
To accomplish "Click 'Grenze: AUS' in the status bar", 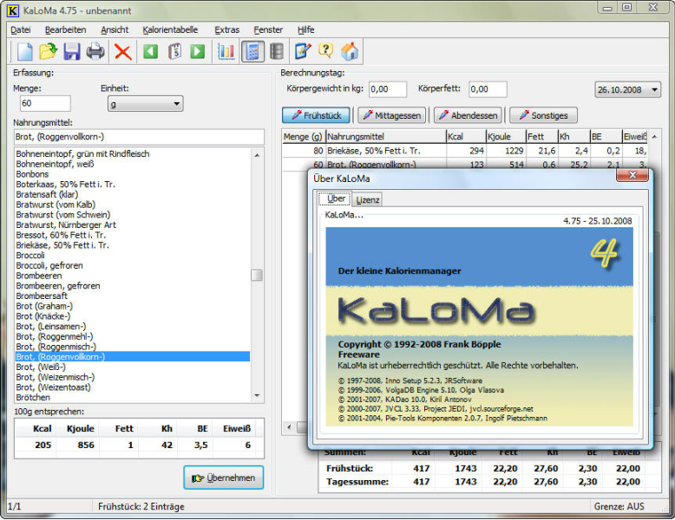I will 619,506.
